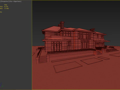Viewport: 120px width, 90px height.
Task: Open the Perspective viewport label menu
Action: 4,1
